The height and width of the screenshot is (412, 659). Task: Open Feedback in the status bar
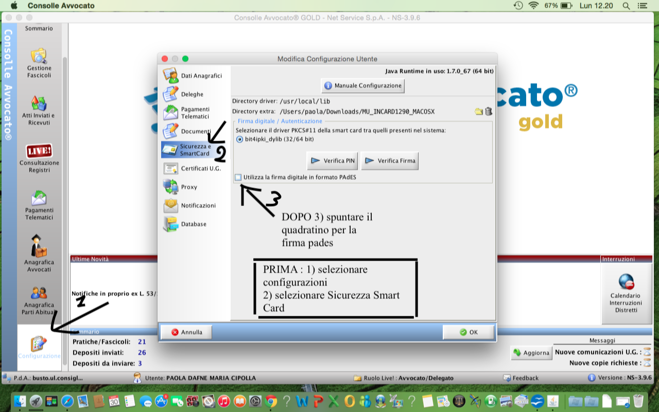tap(521, 378)
